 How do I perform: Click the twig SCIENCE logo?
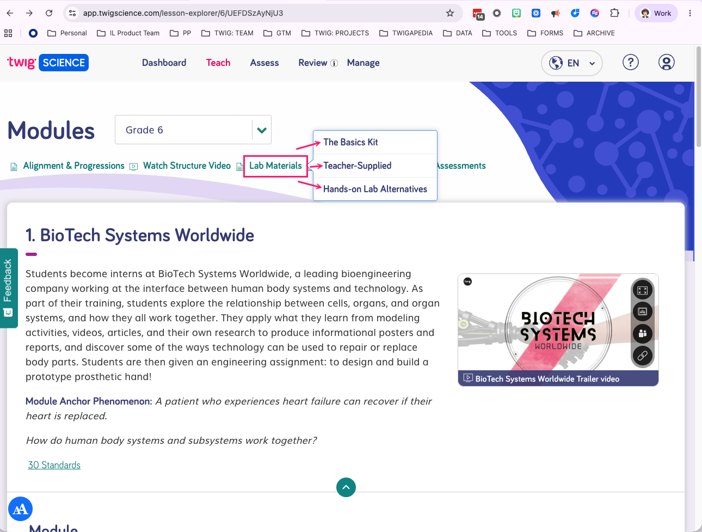[48, 63]
